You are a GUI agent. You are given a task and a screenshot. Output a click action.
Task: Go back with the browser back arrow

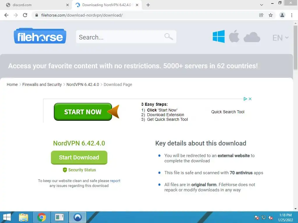6,15
